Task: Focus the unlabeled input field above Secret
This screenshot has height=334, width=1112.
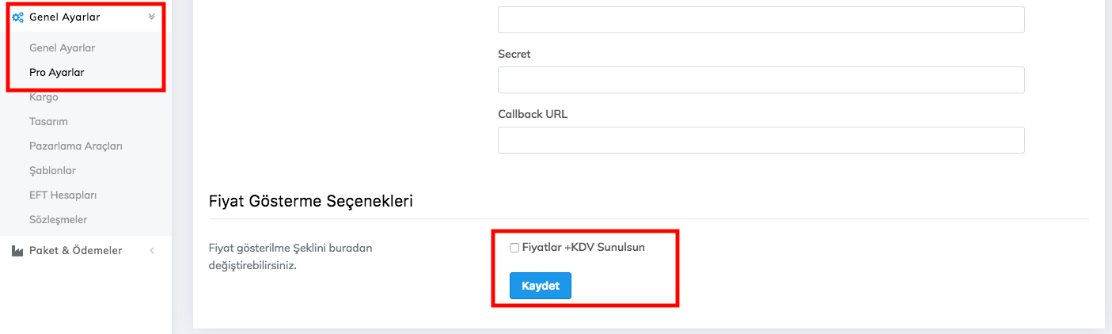Action: coord(761,20)
